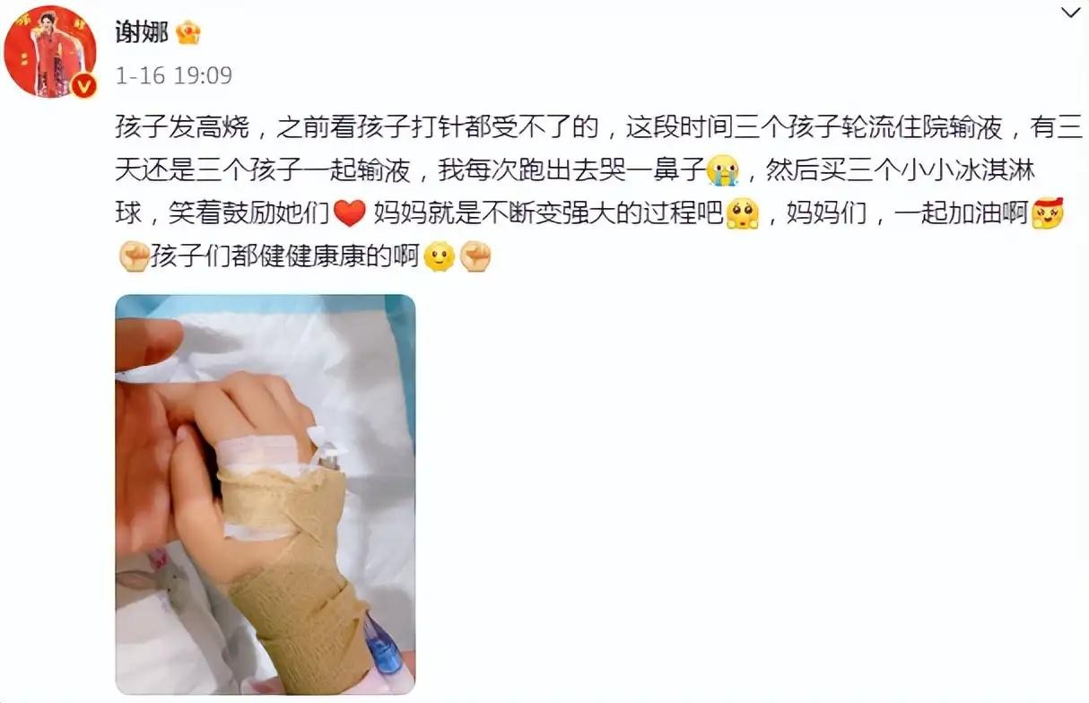Click the red heart emoji
The width and height of the screenshot is (1089, 703).
pyautogui.click(x=349, y=213)
